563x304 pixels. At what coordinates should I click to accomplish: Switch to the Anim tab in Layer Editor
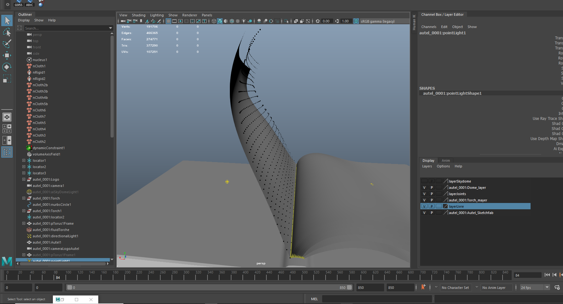tap(446, 160)
